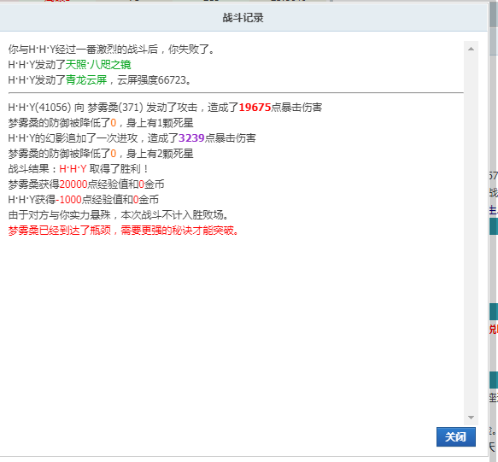Image resolution: width=498 pixels, height=462 pixels.
Task: Click the text 取得了胜利！
Action: coord(119,169)
